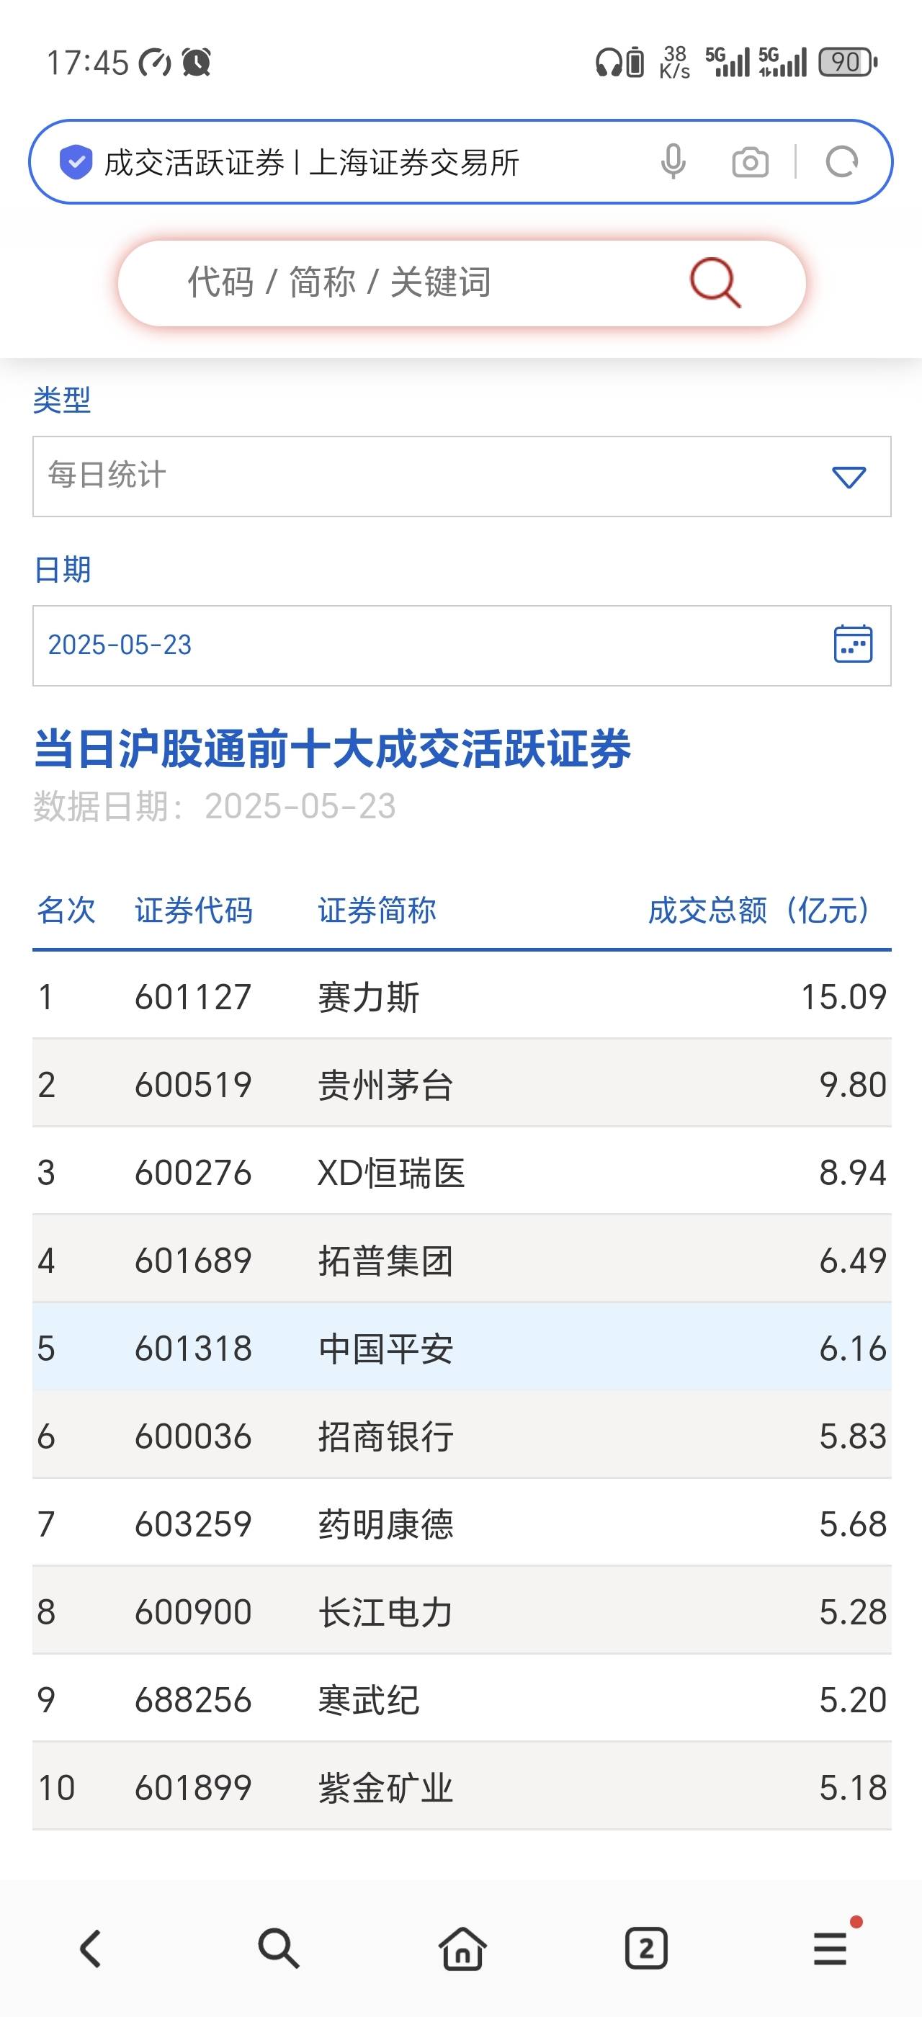The height and width of the screenshot is (2017, 922).
Task: Select the 中国平安 security name
Action: coord(385,1349)
